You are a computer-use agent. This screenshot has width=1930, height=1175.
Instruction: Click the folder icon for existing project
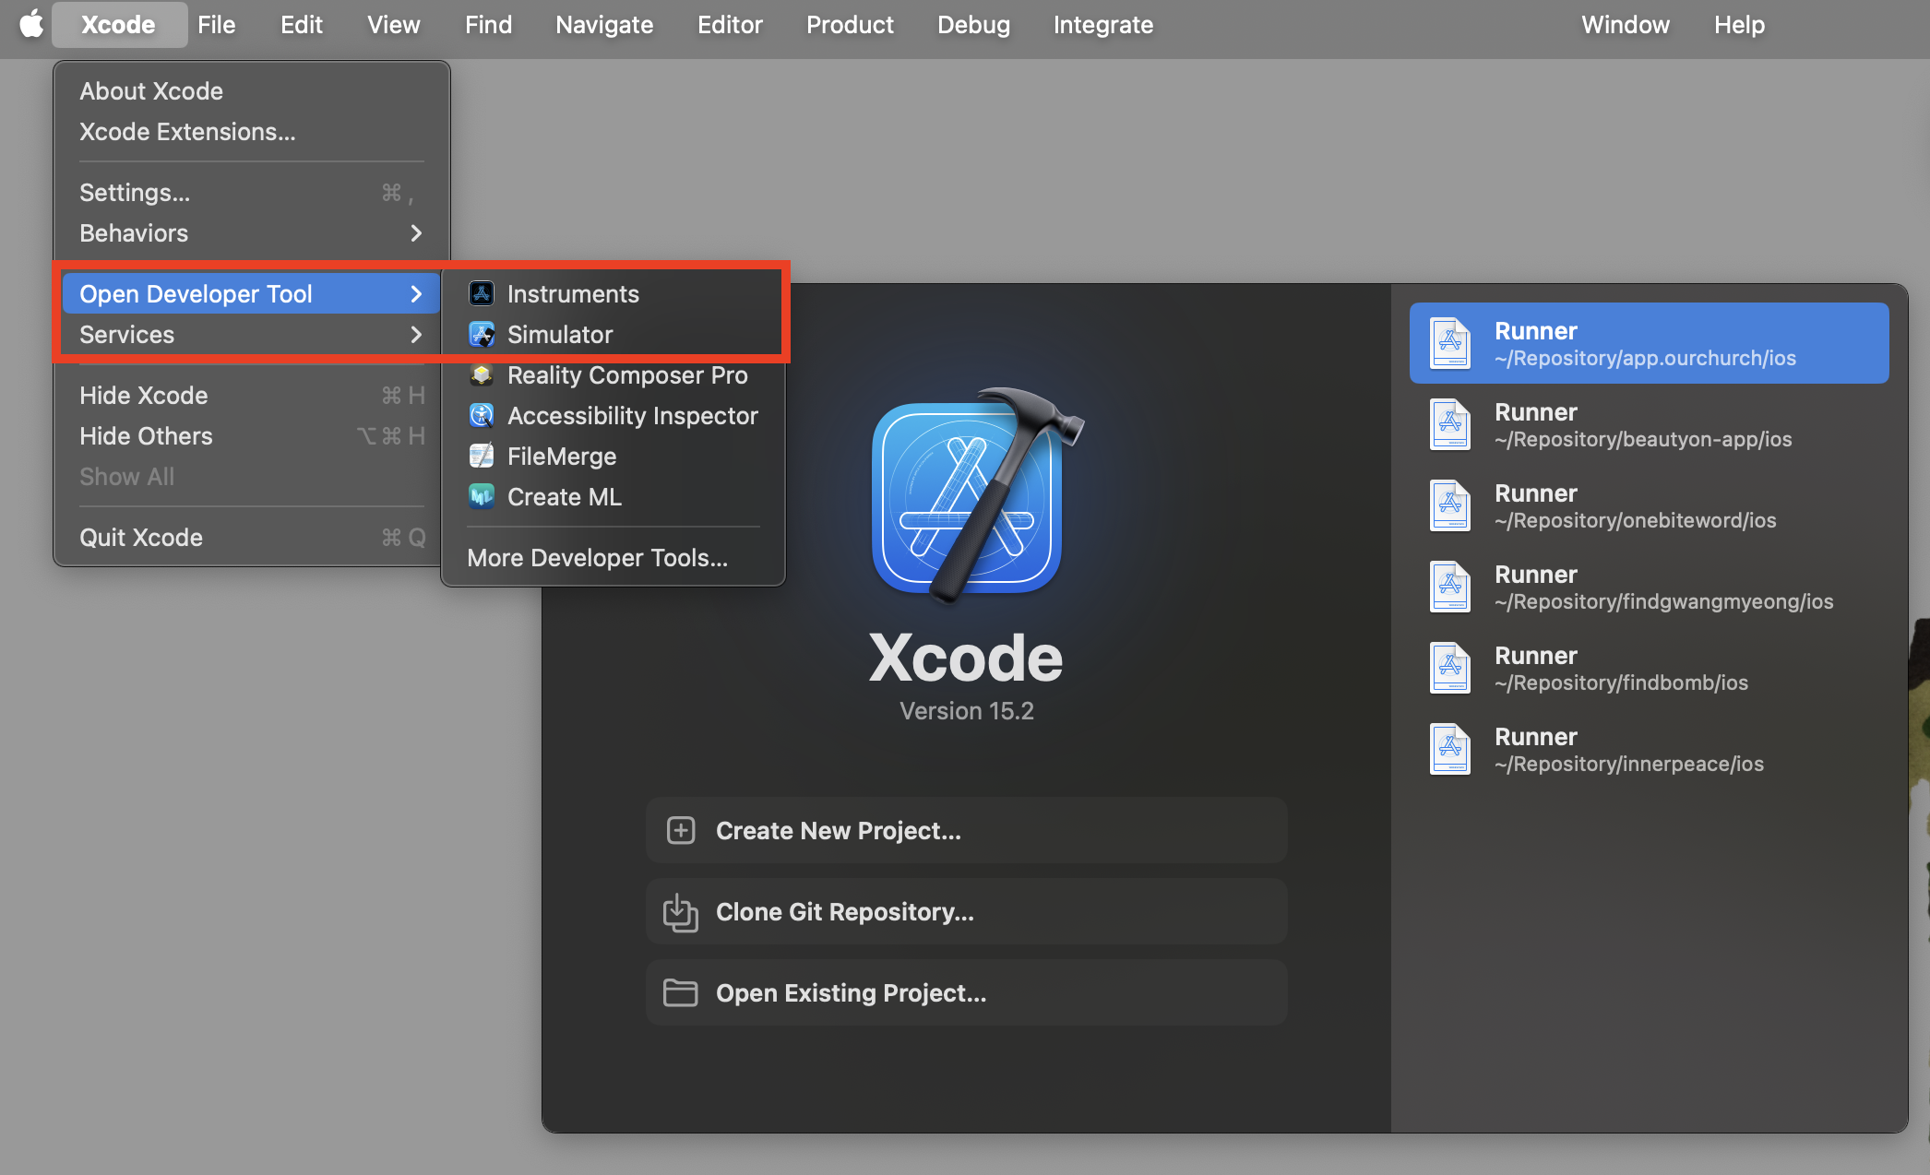coord(681,993)
